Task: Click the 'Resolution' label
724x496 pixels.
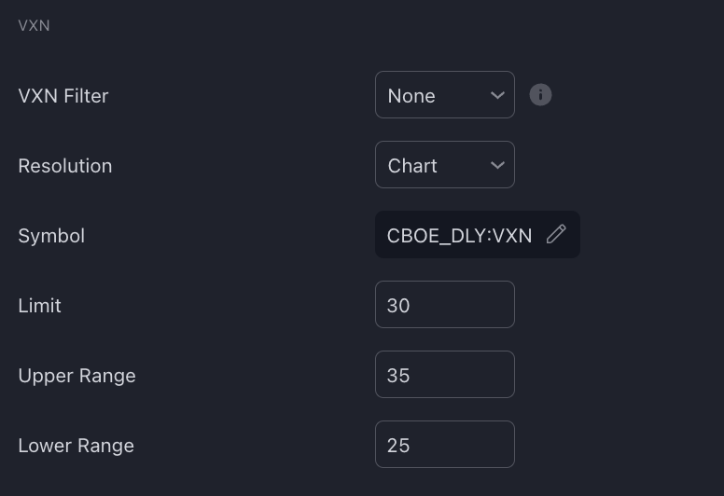Action: pyautogui.click(x=65, y=166)
